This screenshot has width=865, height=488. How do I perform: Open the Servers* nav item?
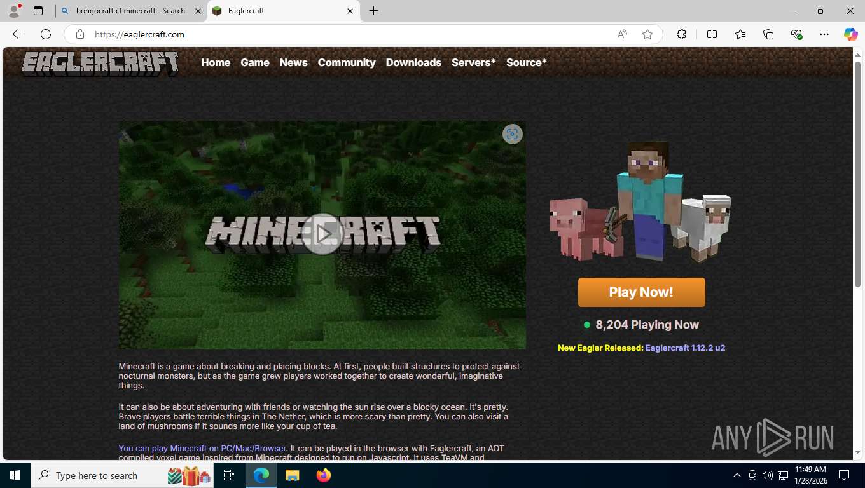click(474, 62)
